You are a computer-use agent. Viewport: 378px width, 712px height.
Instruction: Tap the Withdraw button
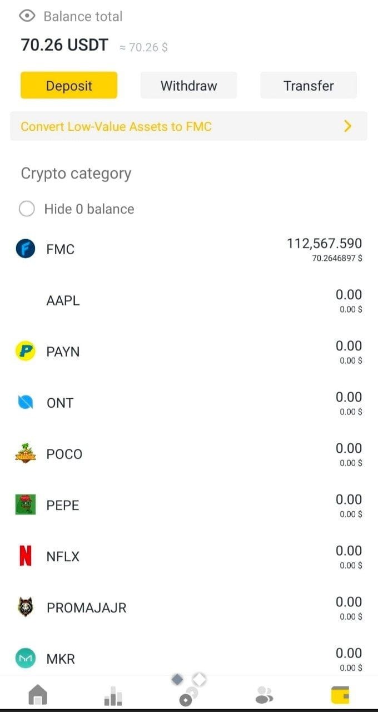[x=189, y=86]
